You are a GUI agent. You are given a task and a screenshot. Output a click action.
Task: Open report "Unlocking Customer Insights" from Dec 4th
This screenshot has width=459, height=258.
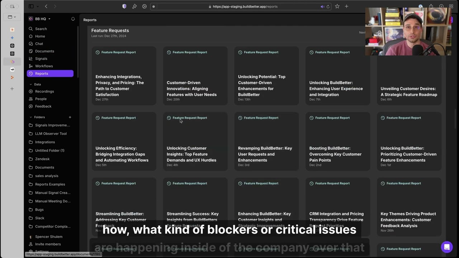[x=195, y=141]
